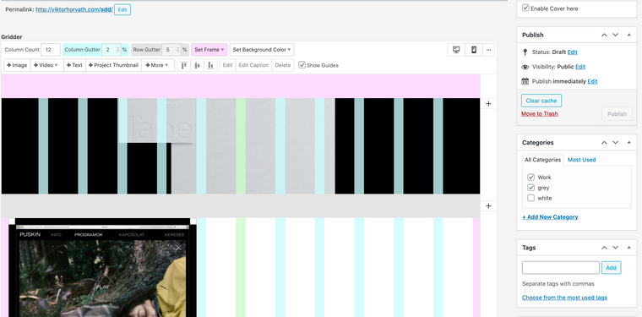Click Clear cache button
The height and width of the screenshot is (317, 642).
(541, 101)
